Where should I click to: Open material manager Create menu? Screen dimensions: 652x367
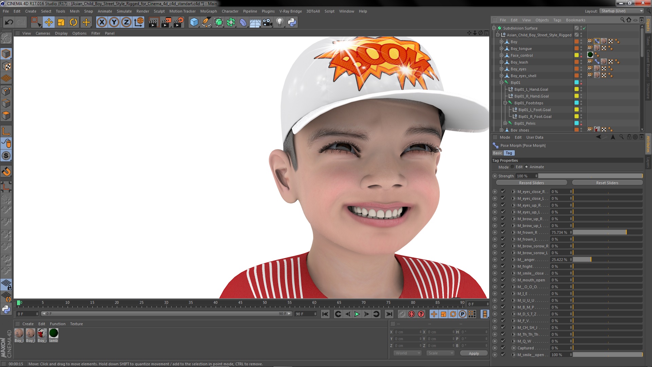coord(28,324)
